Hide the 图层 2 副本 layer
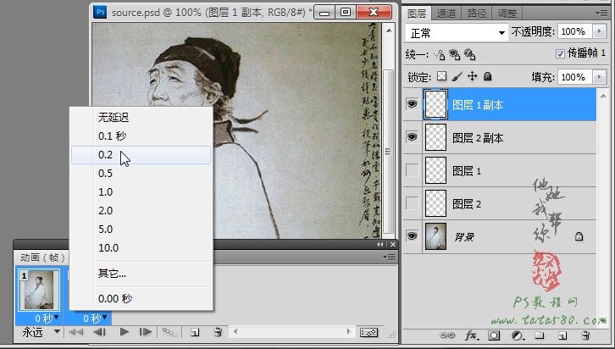615x349 pixels. 412,137
